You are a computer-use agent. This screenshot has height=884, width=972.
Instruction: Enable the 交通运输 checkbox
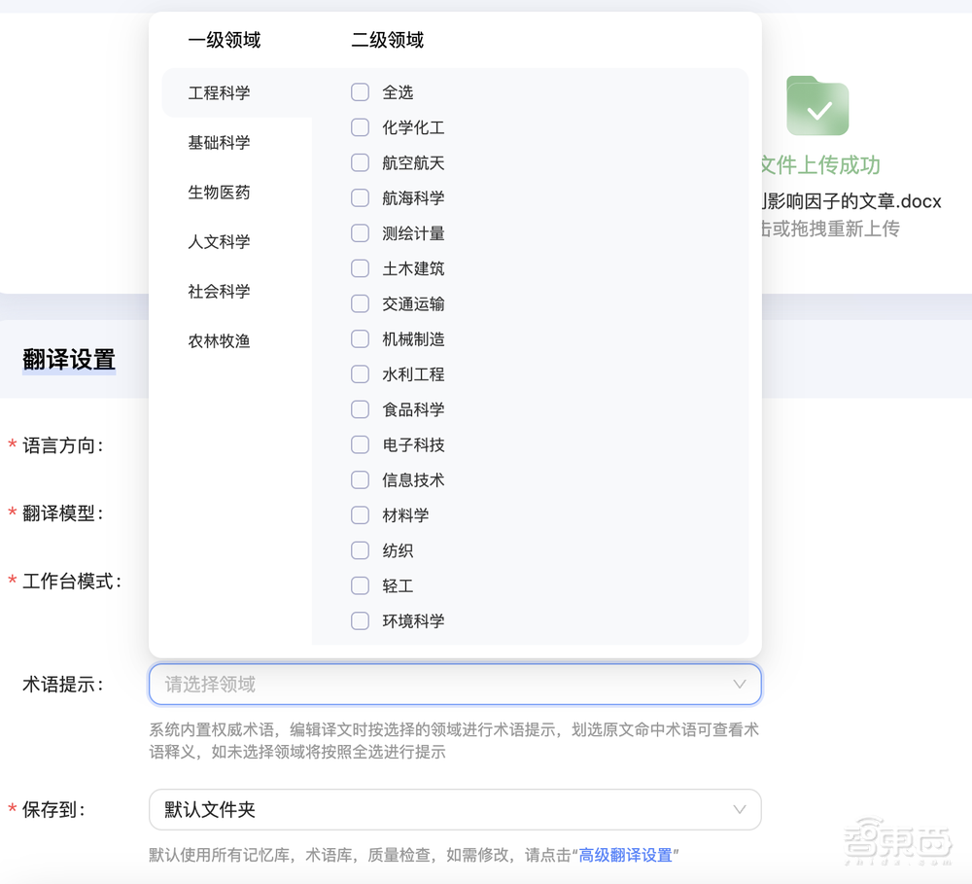coord(360,303)
